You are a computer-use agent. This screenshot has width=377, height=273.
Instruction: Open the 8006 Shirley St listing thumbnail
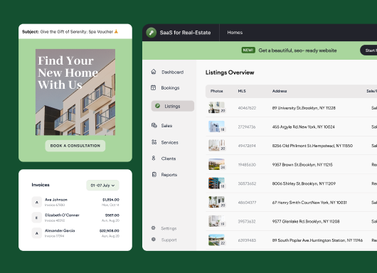coord(217,183)
